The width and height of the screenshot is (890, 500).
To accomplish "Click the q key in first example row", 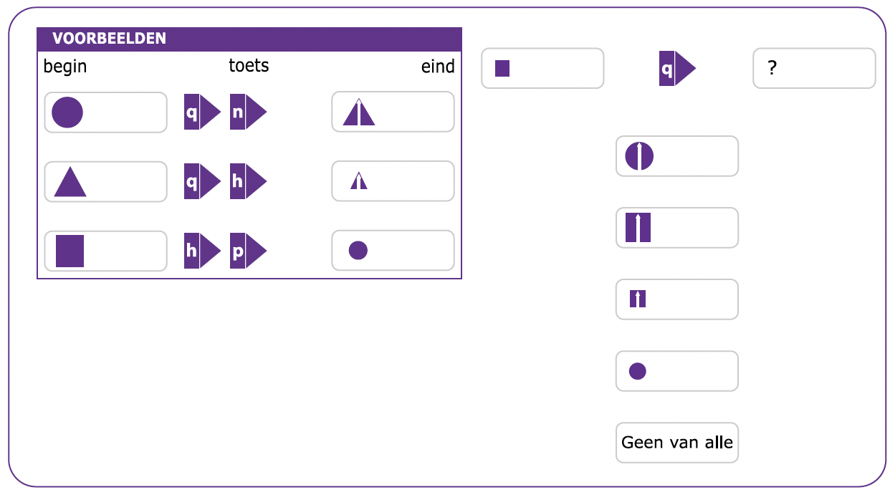I will [x=202, y=112].
